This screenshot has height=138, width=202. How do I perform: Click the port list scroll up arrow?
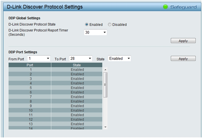tap(105, 69)
